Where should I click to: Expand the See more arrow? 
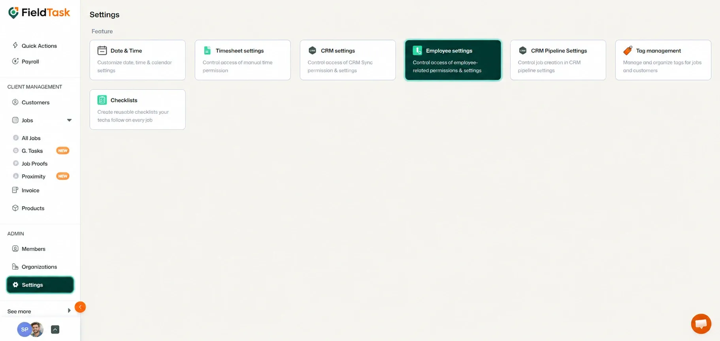coord(69,311)
